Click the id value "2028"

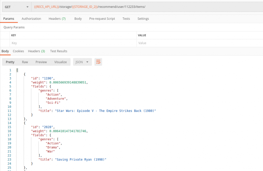48,127
